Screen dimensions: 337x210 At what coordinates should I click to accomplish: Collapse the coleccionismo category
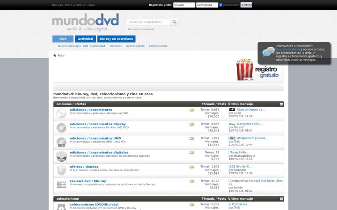tap(281, 199)
